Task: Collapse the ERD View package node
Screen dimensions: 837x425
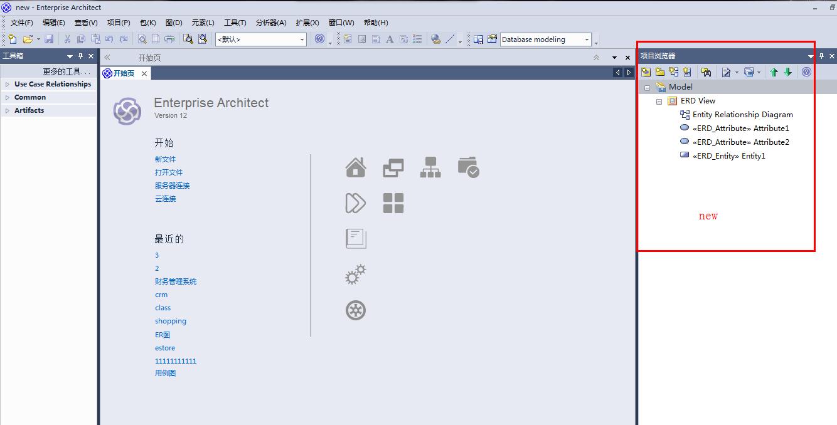Action: (659, 101)
